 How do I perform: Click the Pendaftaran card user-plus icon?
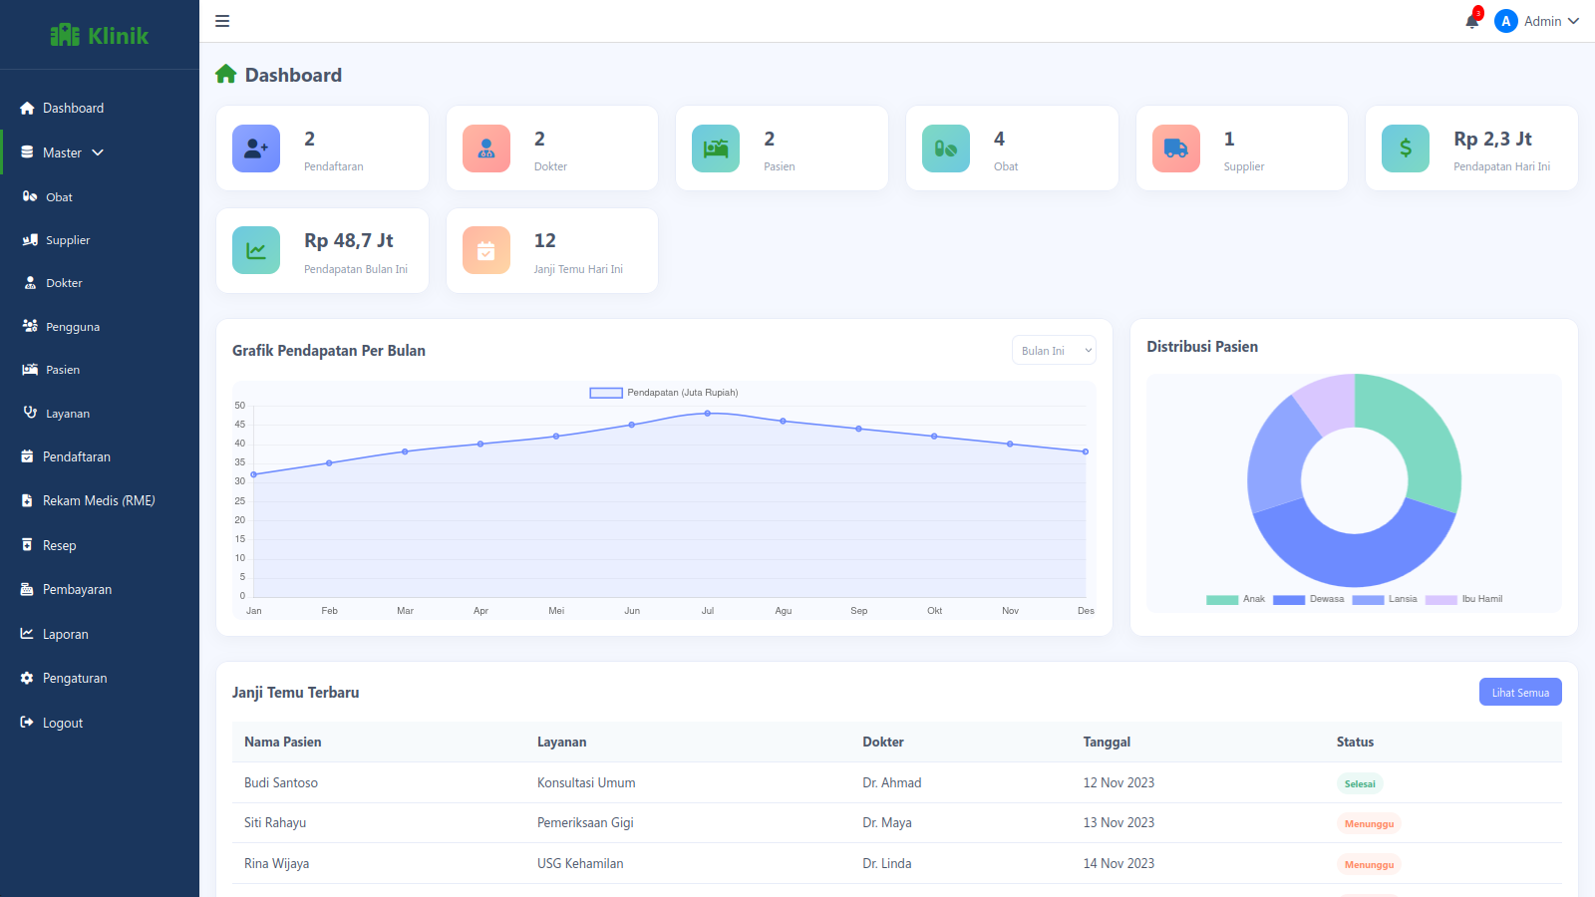[256, 149]
